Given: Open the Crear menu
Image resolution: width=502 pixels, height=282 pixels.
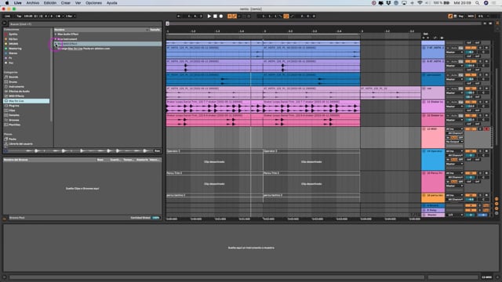Looking at the screenshot, I should [66, 3].
